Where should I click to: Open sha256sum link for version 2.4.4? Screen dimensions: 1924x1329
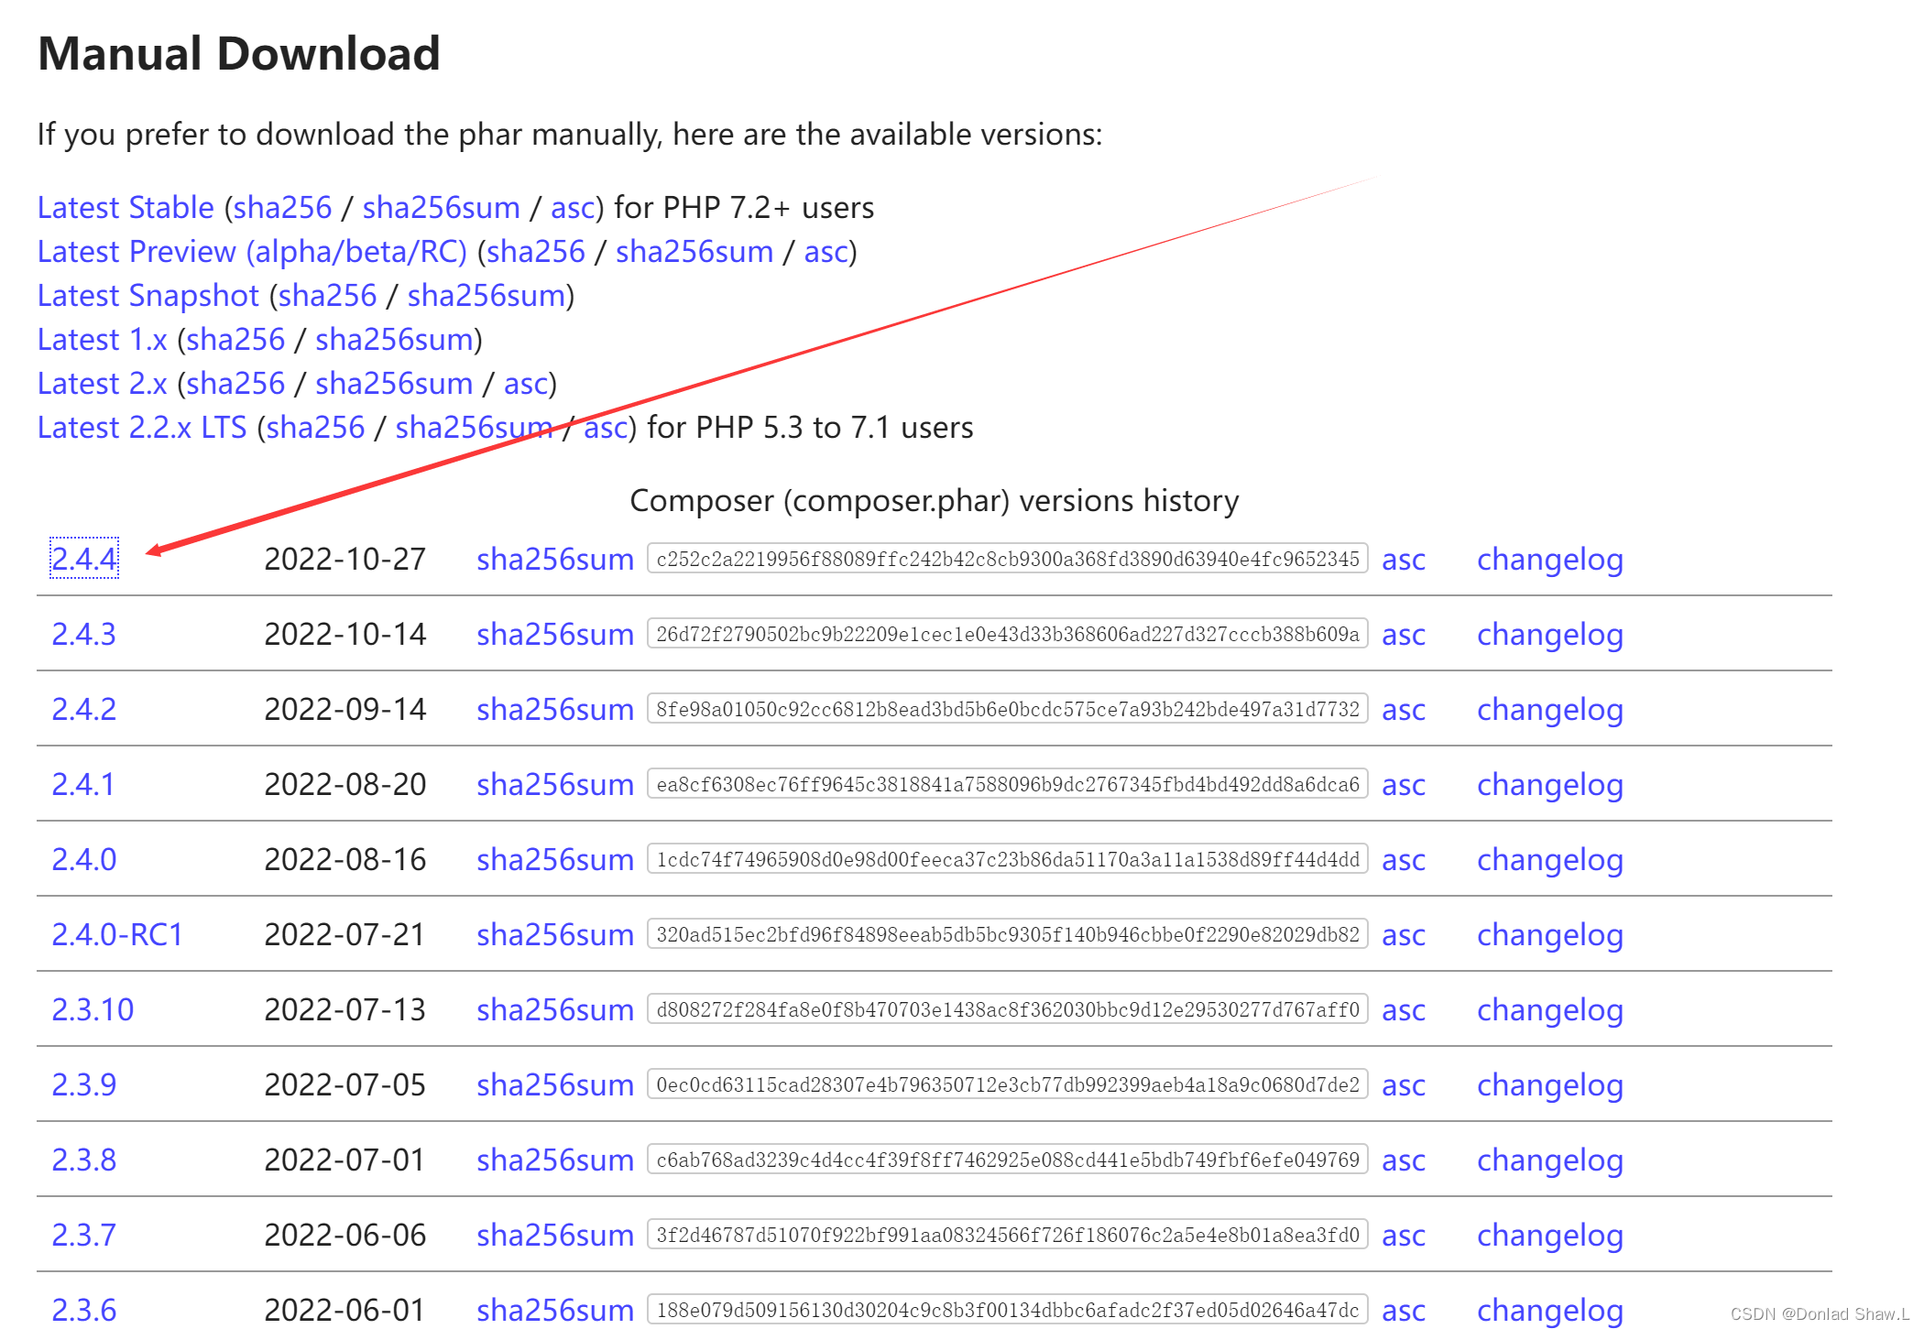coord(555,559)
